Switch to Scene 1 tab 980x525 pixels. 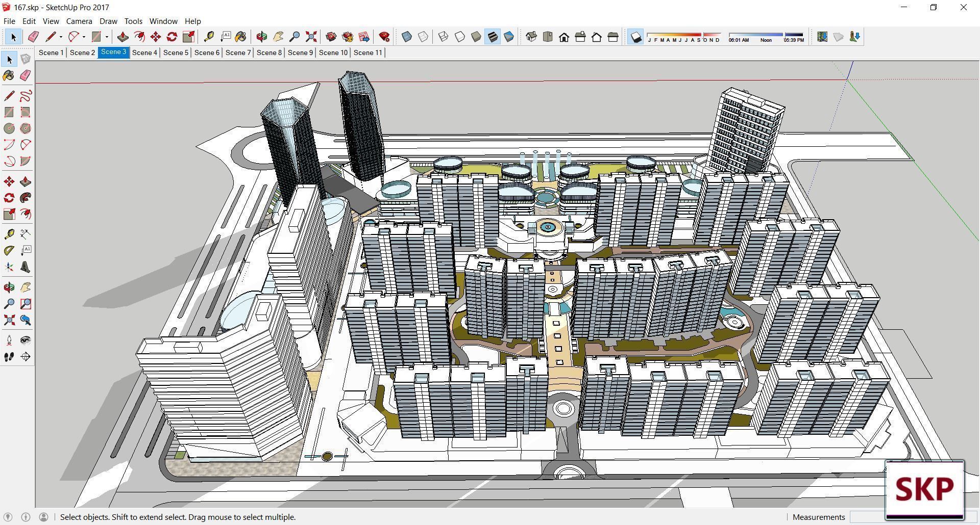click(x=51, y=52)
